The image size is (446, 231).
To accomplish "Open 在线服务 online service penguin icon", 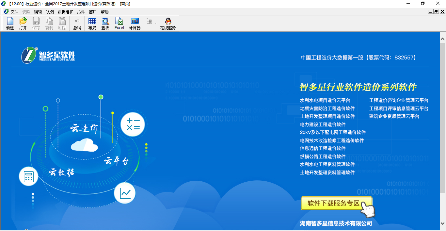I will 168,24.
